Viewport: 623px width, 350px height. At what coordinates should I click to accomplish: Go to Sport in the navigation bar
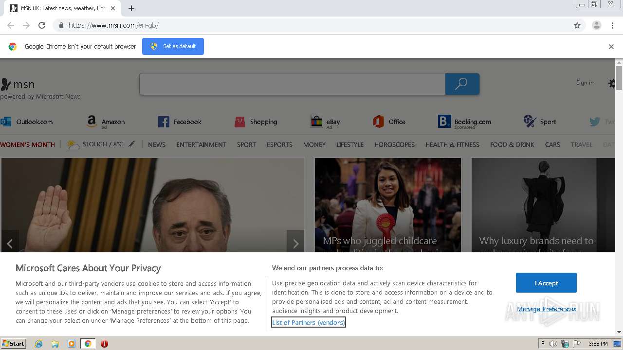coord(246,144)
